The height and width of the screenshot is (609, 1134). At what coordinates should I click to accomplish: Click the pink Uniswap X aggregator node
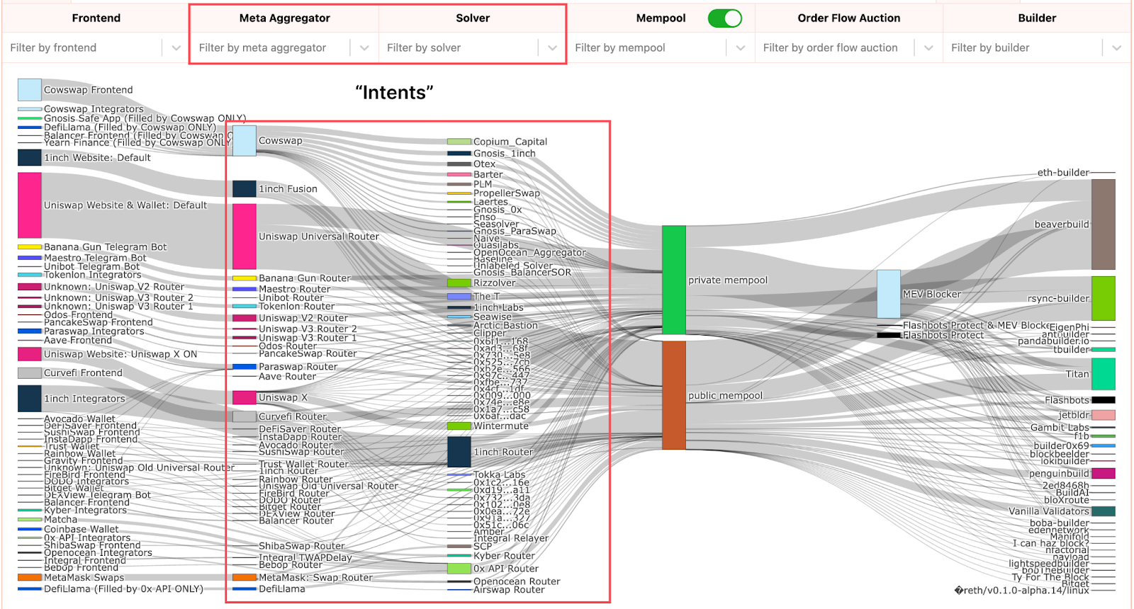[x=245, y=397]
